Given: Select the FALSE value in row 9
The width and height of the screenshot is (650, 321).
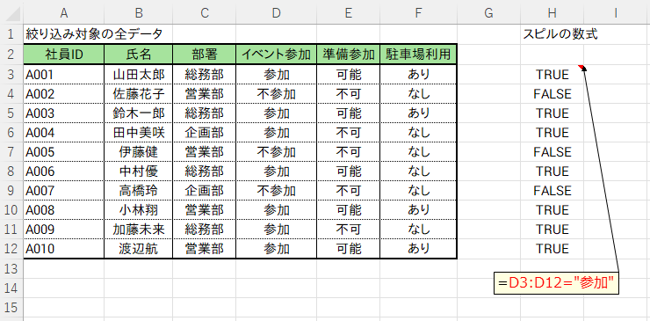Looking at the screenshot, I should tap(552, 191).
